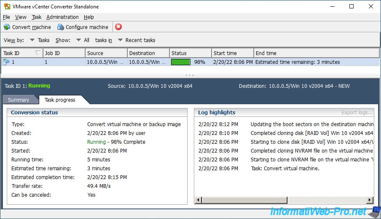Click the 'Yes' can be canceled value
The width and height of the screenshot is (381, 219).
click(91, 195)
